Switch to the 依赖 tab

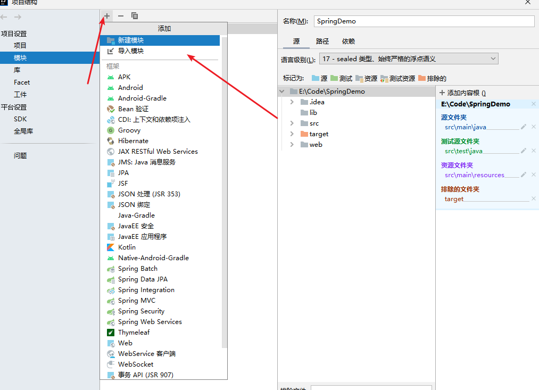click(x=348, y=41)
